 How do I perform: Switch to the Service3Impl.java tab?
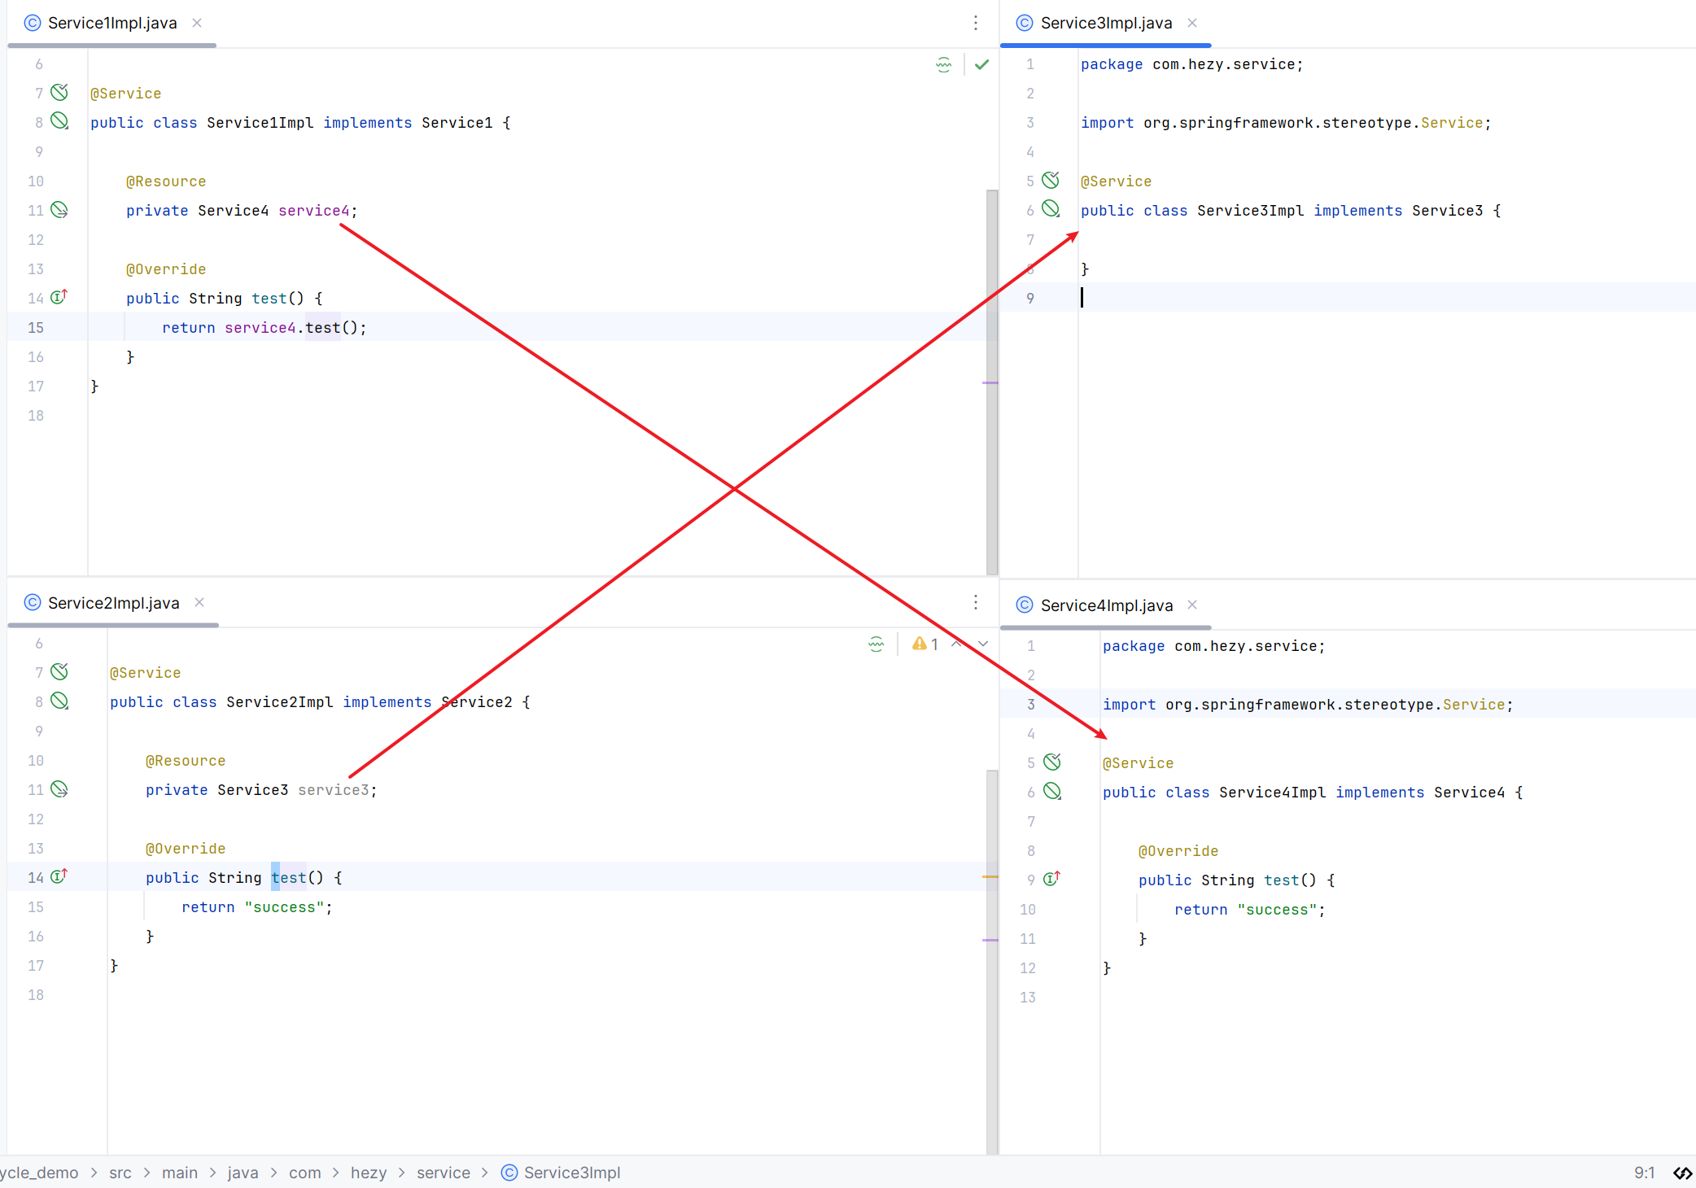tap(1105, 23)
